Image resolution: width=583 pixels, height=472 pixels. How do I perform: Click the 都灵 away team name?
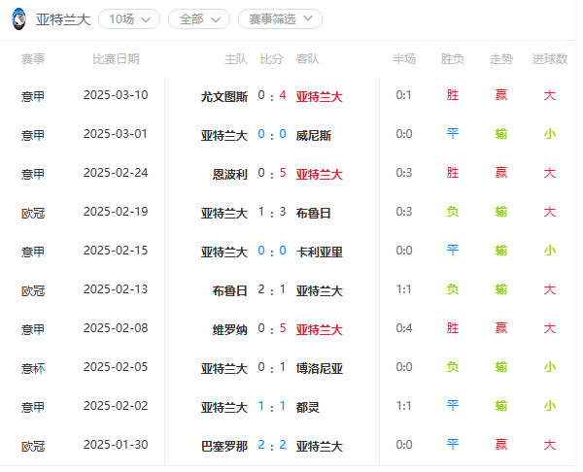[x=307, y=407]
